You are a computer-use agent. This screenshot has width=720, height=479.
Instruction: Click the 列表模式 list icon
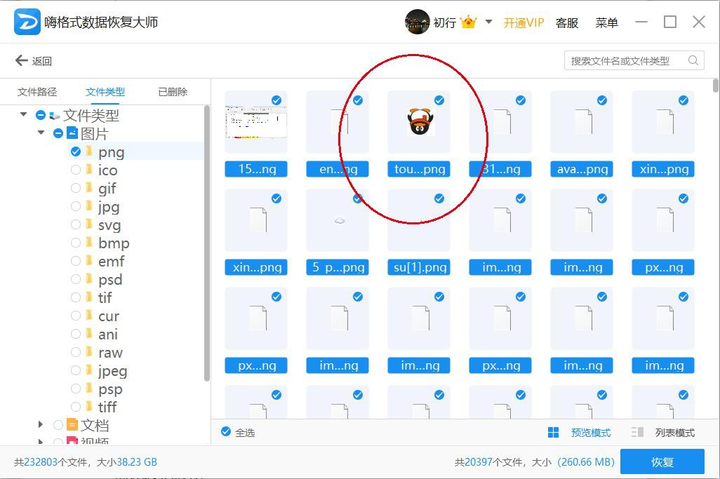pos(637,432)
